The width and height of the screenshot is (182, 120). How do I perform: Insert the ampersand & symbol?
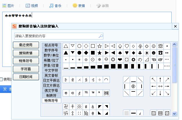93,107
